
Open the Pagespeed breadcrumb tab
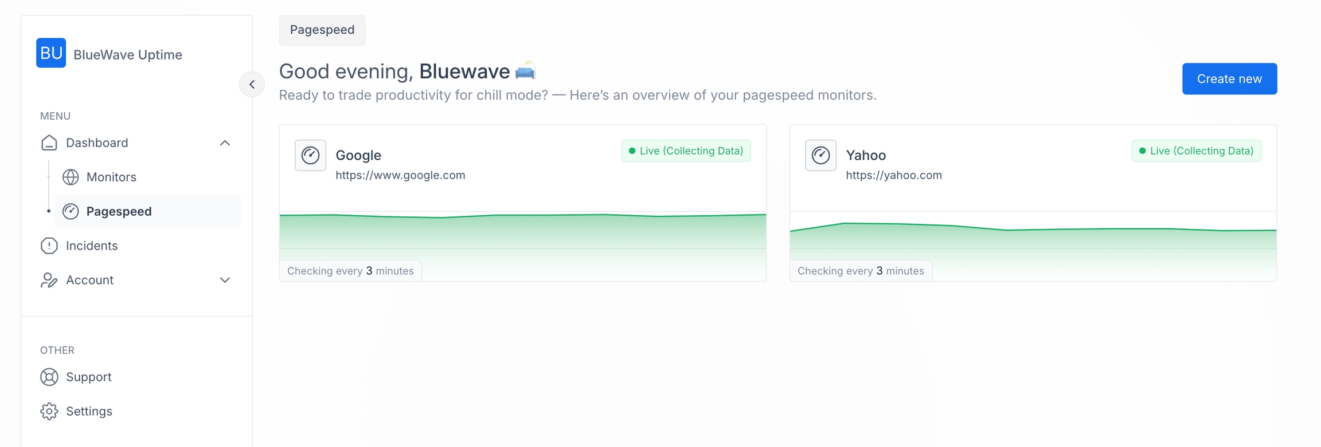tap(322, 30)
